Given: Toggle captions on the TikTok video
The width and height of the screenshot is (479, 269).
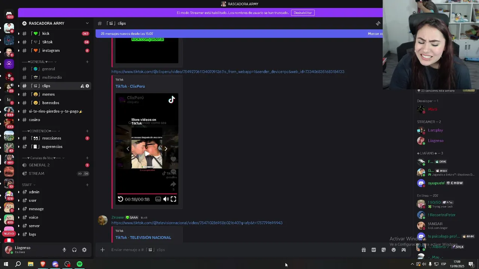Looking at the screenshot, I should 158,199.
